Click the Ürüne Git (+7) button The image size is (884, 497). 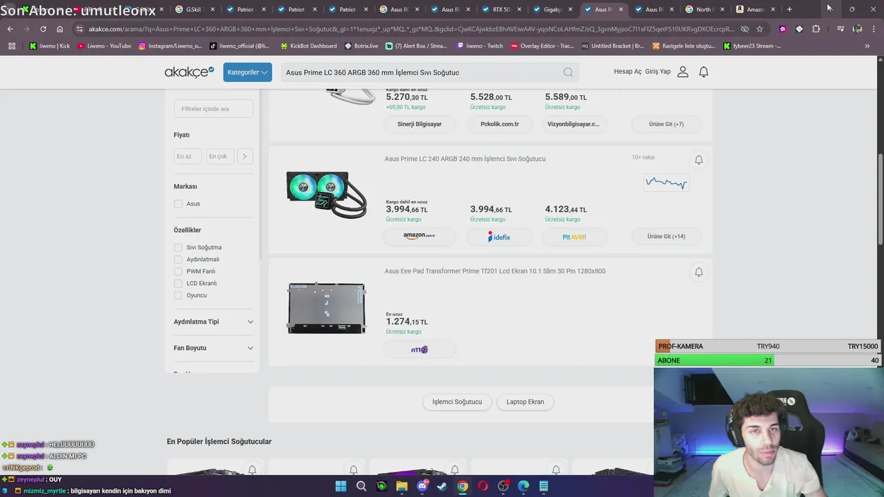[x=666, y=124]
